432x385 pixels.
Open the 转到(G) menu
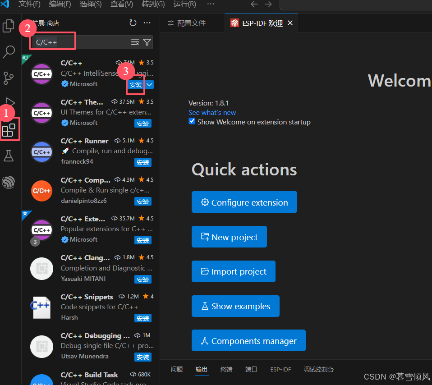pos(153,4)
